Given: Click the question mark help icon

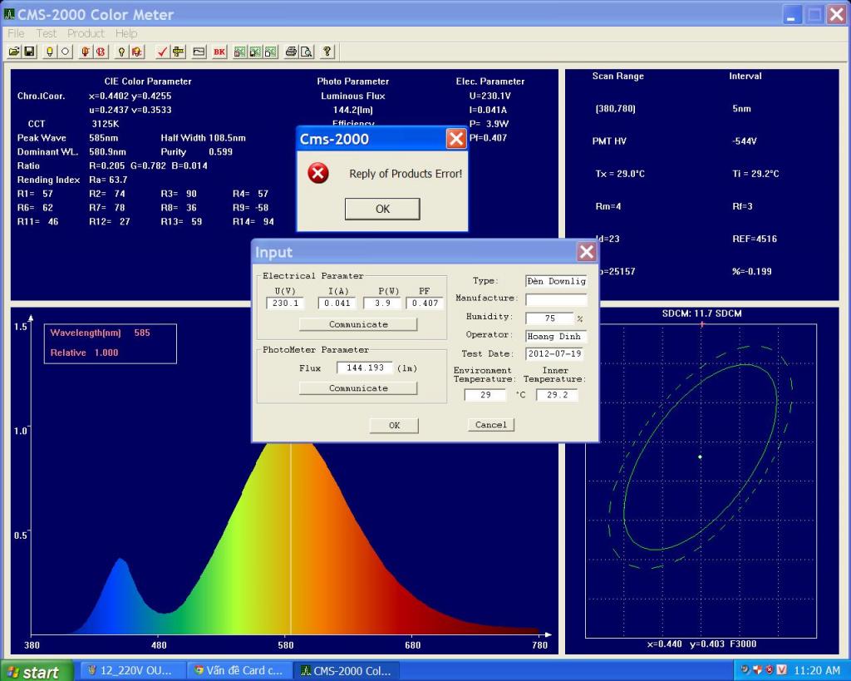Looking at the screenshot, I should click(x=327, y=52).
